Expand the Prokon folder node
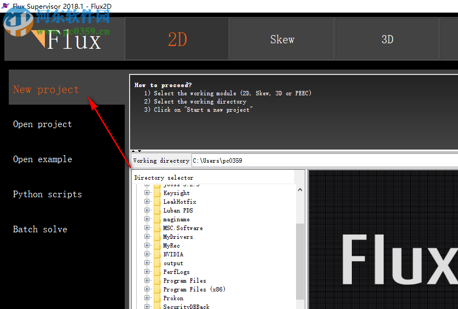The width and height of the screenshot is (458, 309). tap(147, 298)
